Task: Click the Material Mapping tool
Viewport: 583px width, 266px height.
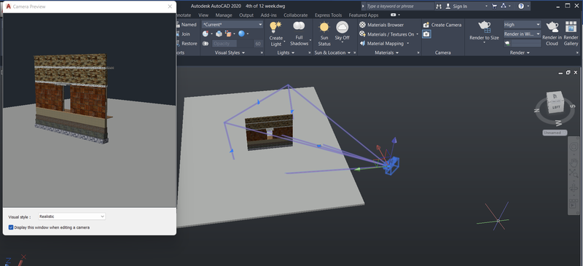Action: (382, 43)
